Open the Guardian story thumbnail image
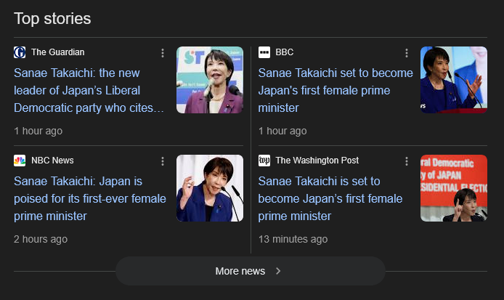Screen dimensions: 504x300 click(x=210, y=80)
